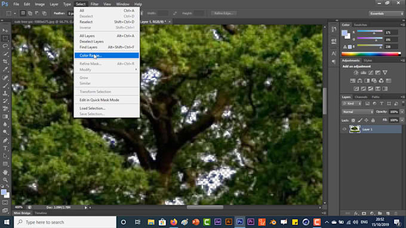Hide Layer 1 with eye icon
Image resolution: width=406 pixels, height=228 pixels.
[x=345, y=129]
